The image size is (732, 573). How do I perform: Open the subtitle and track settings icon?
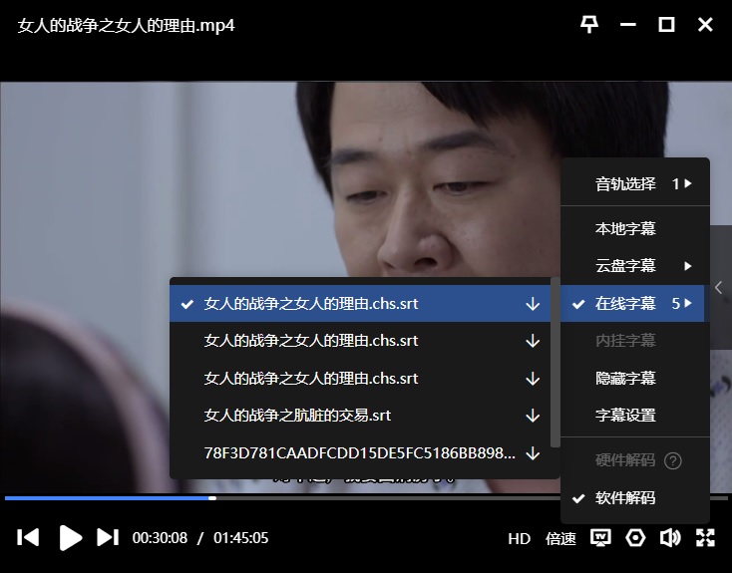(600, 538)
